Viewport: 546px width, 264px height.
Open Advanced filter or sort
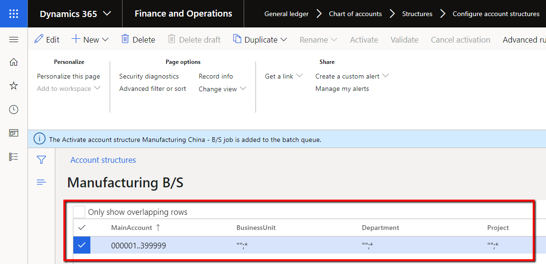(x=152, y=88)
